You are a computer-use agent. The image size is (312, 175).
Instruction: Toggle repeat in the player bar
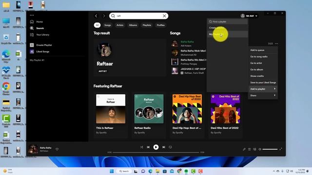170,147
